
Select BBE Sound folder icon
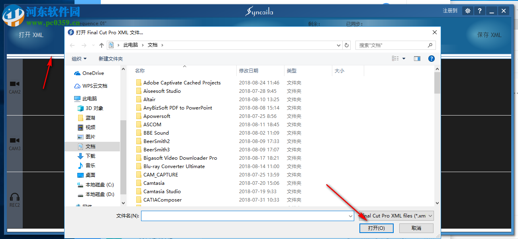(139, 133)
